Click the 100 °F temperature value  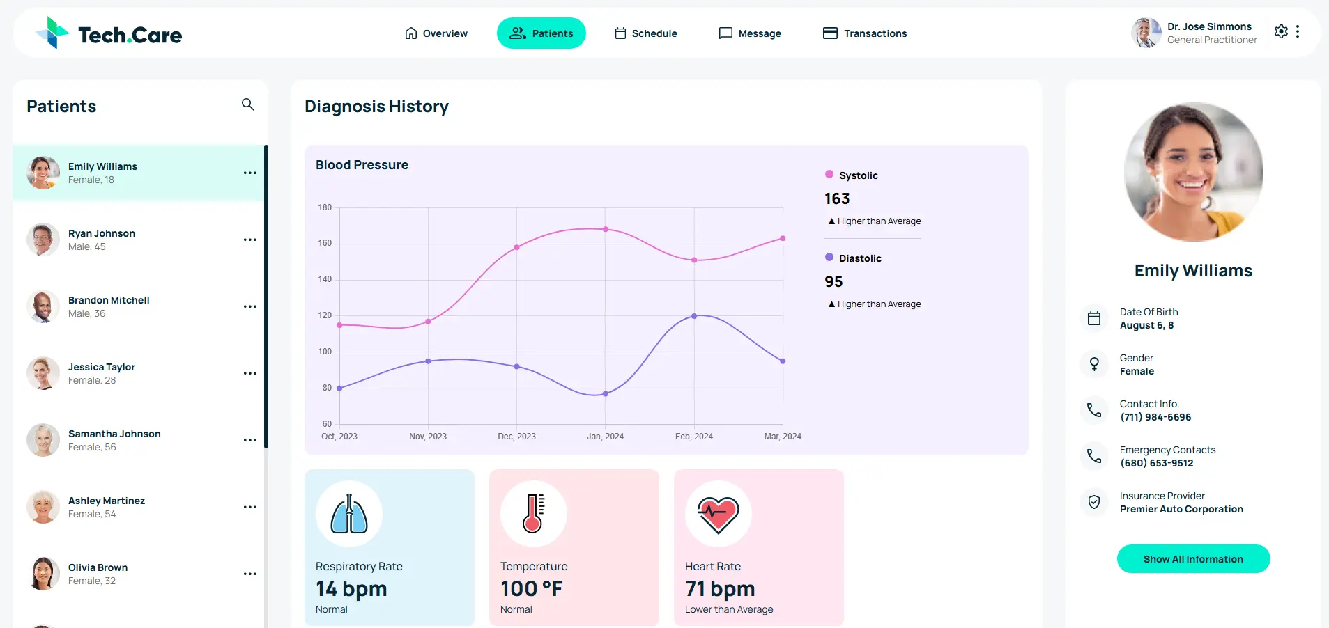pos(532,589)
